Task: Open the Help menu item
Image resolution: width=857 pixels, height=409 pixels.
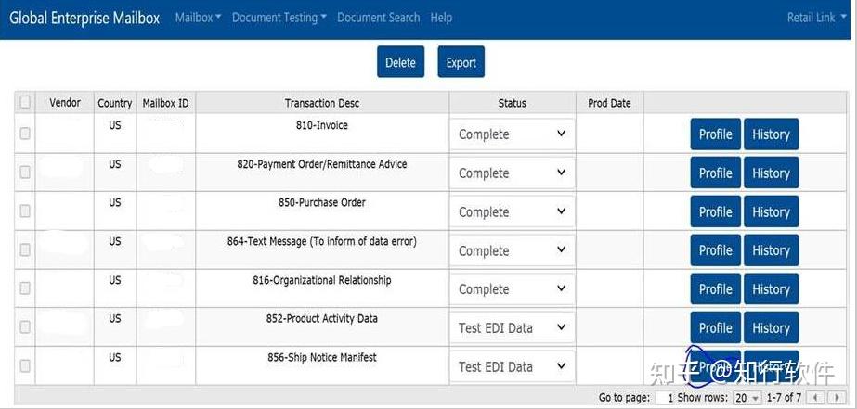Action: coord(442,18)
